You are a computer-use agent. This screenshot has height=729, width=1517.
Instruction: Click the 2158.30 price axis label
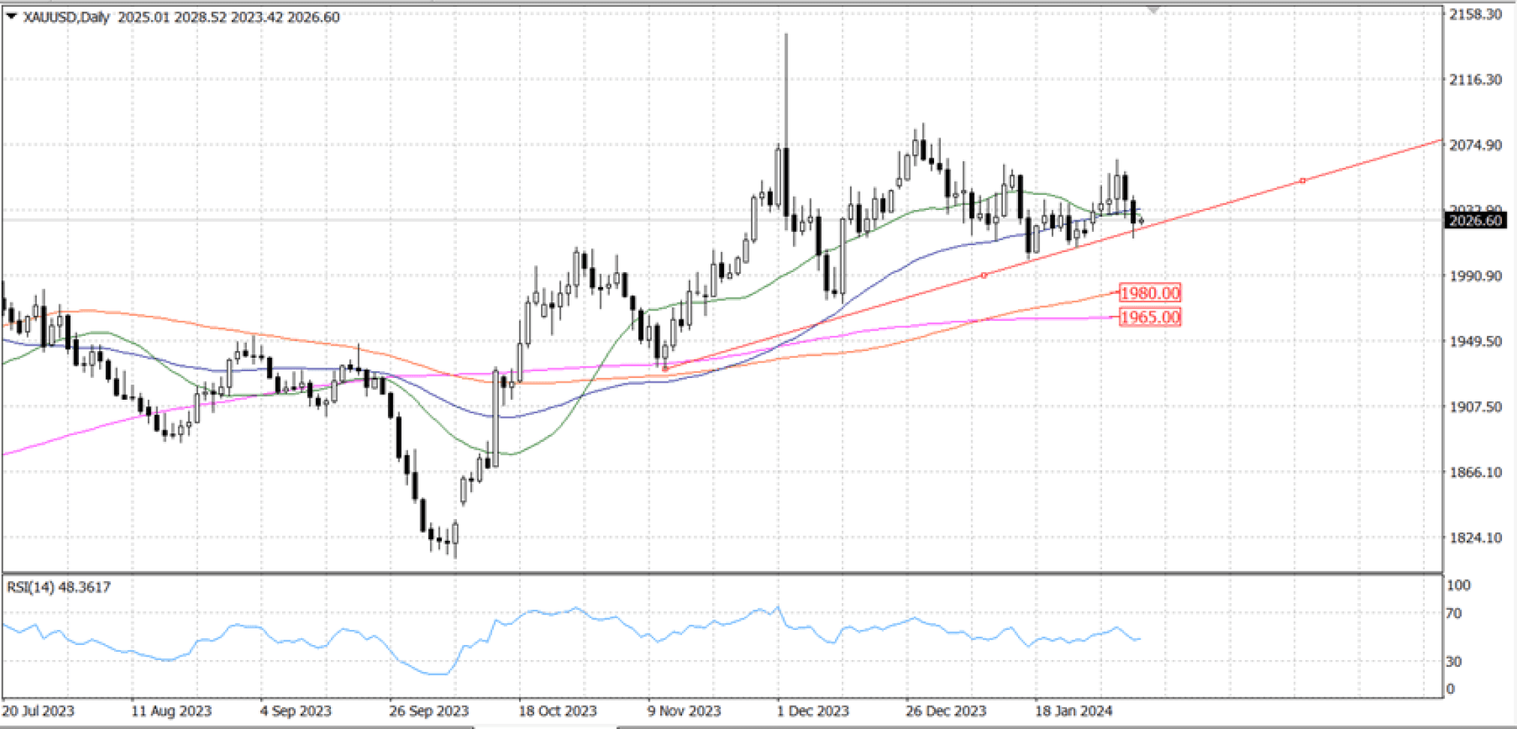(x=1475, y=14)
